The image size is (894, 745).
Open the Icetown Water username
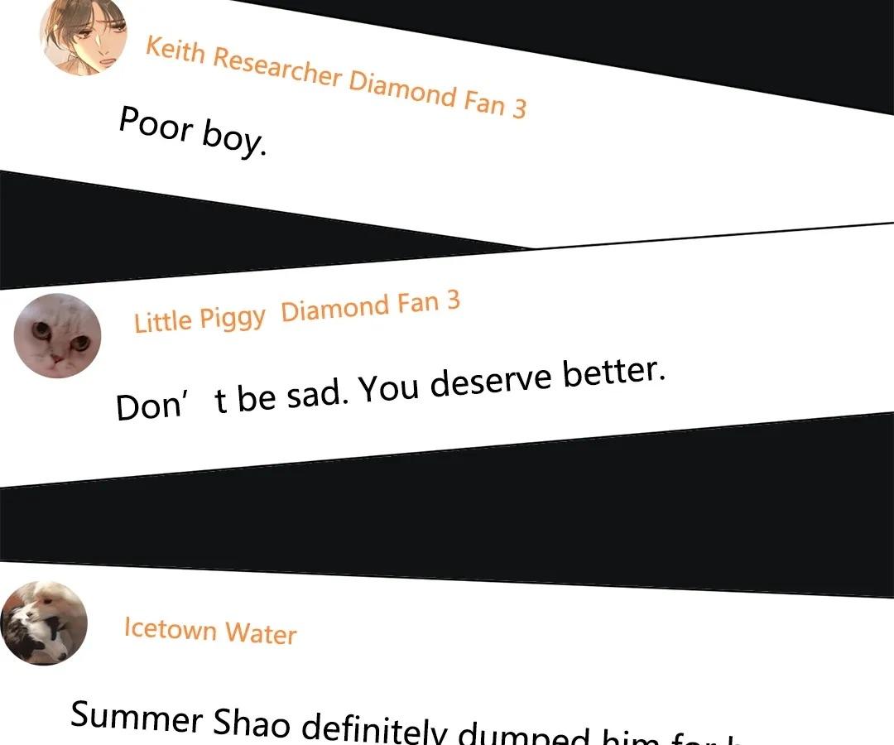(210, 631)
